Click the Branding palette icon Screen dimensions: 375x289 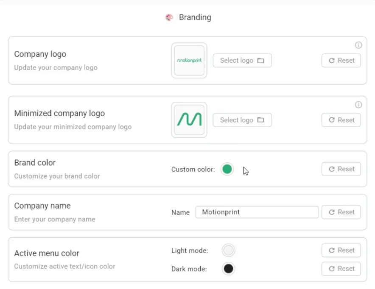coord(169,17)
